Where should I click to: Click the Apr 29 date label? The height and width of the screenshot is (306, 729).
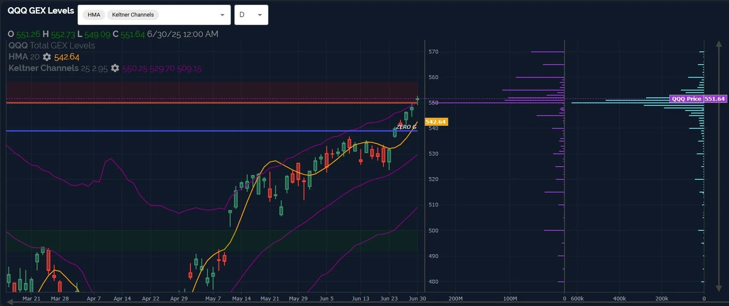(179, 299)
